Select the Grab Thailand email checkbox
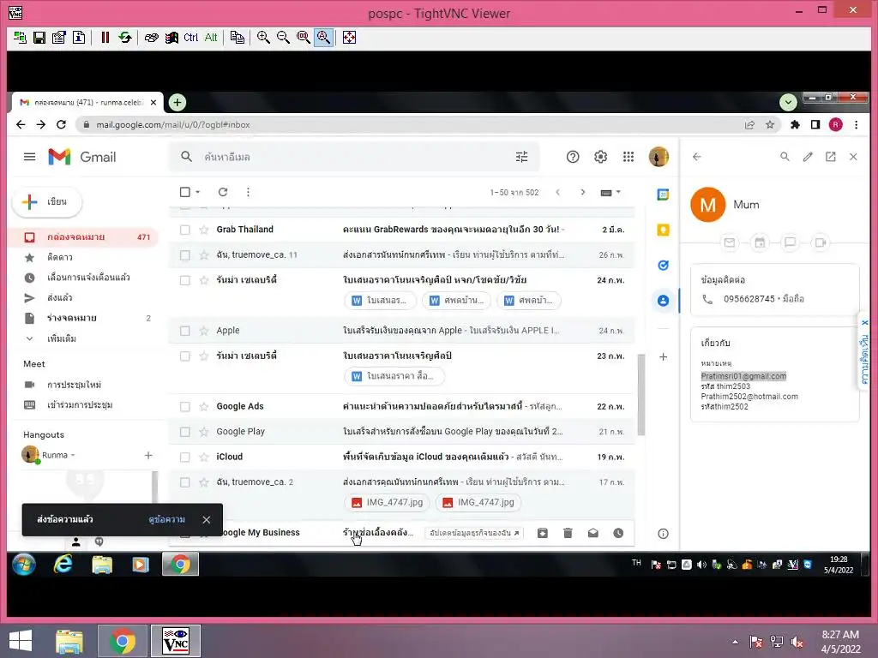The width and height of the screenshot is (878, 658). point(185,230)
